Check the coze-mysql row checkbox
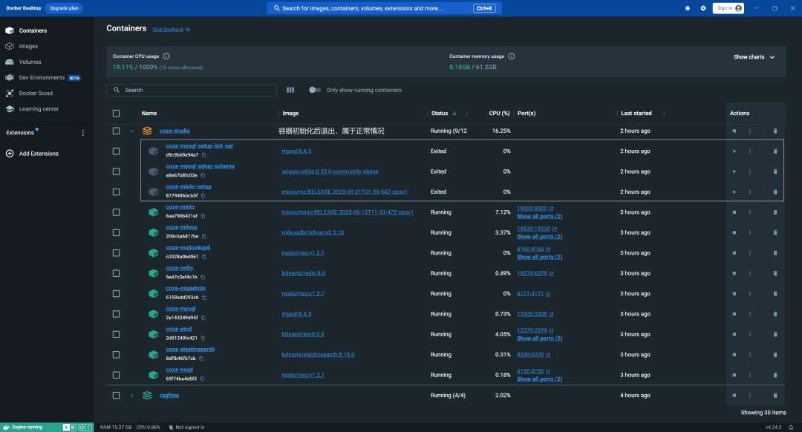Screen dimensions: 802x432 pos(116,314)
